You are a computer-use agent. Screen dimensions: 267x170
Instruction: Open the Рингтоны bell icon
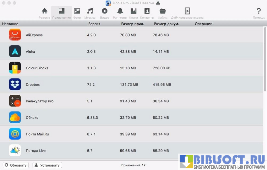point(120,13)
